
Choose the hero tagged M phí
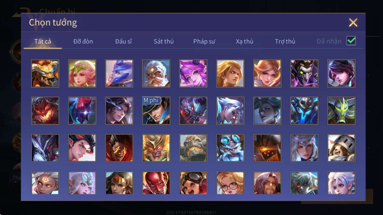point(156,111)
